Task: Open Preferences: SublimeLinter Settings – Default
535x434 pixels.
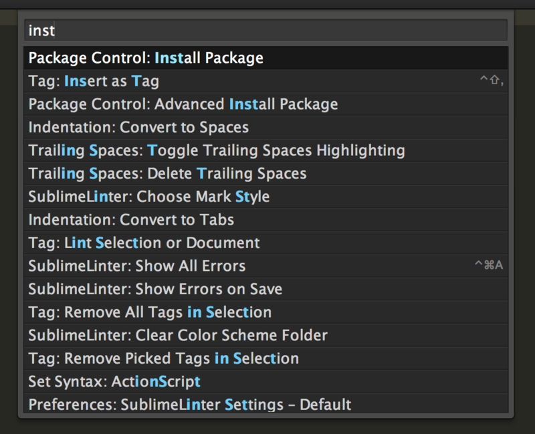Action: coord(190,405)
